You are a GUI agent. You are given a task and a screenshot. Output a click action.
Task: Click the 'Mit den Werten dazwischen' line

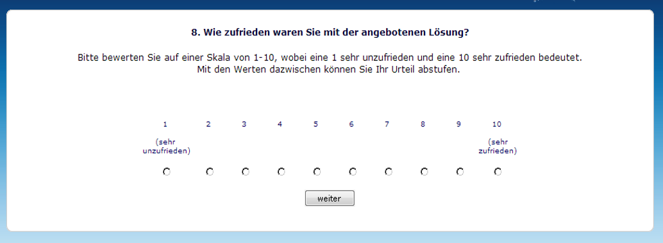tap(328, 70)
